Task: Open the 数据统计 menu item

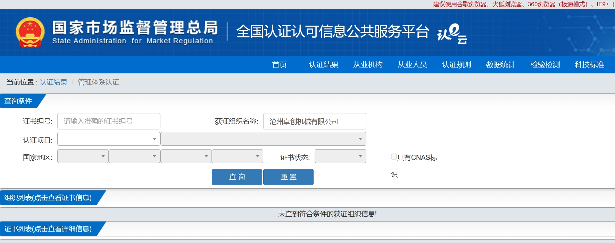Action: click(501, 65)
